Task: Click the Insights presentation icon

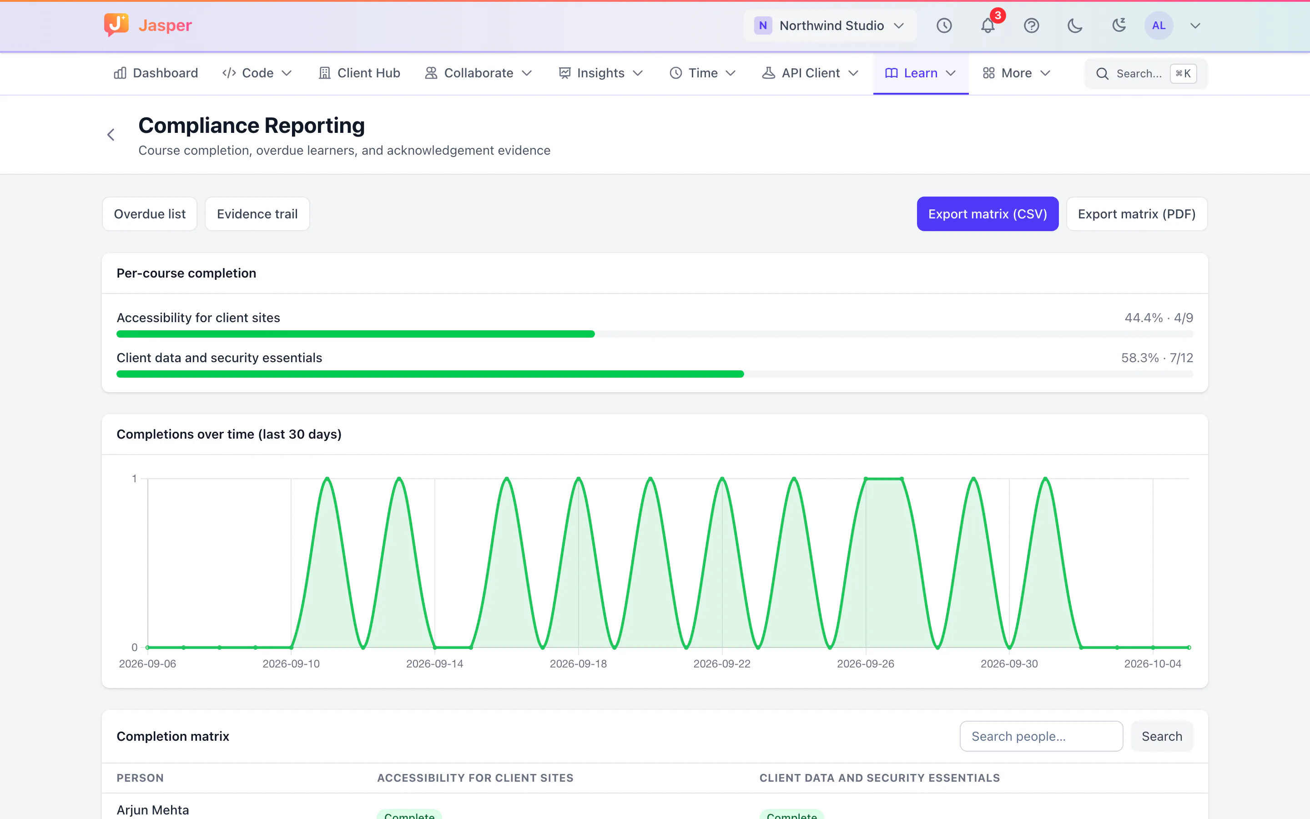Action: tap(564, 73)
